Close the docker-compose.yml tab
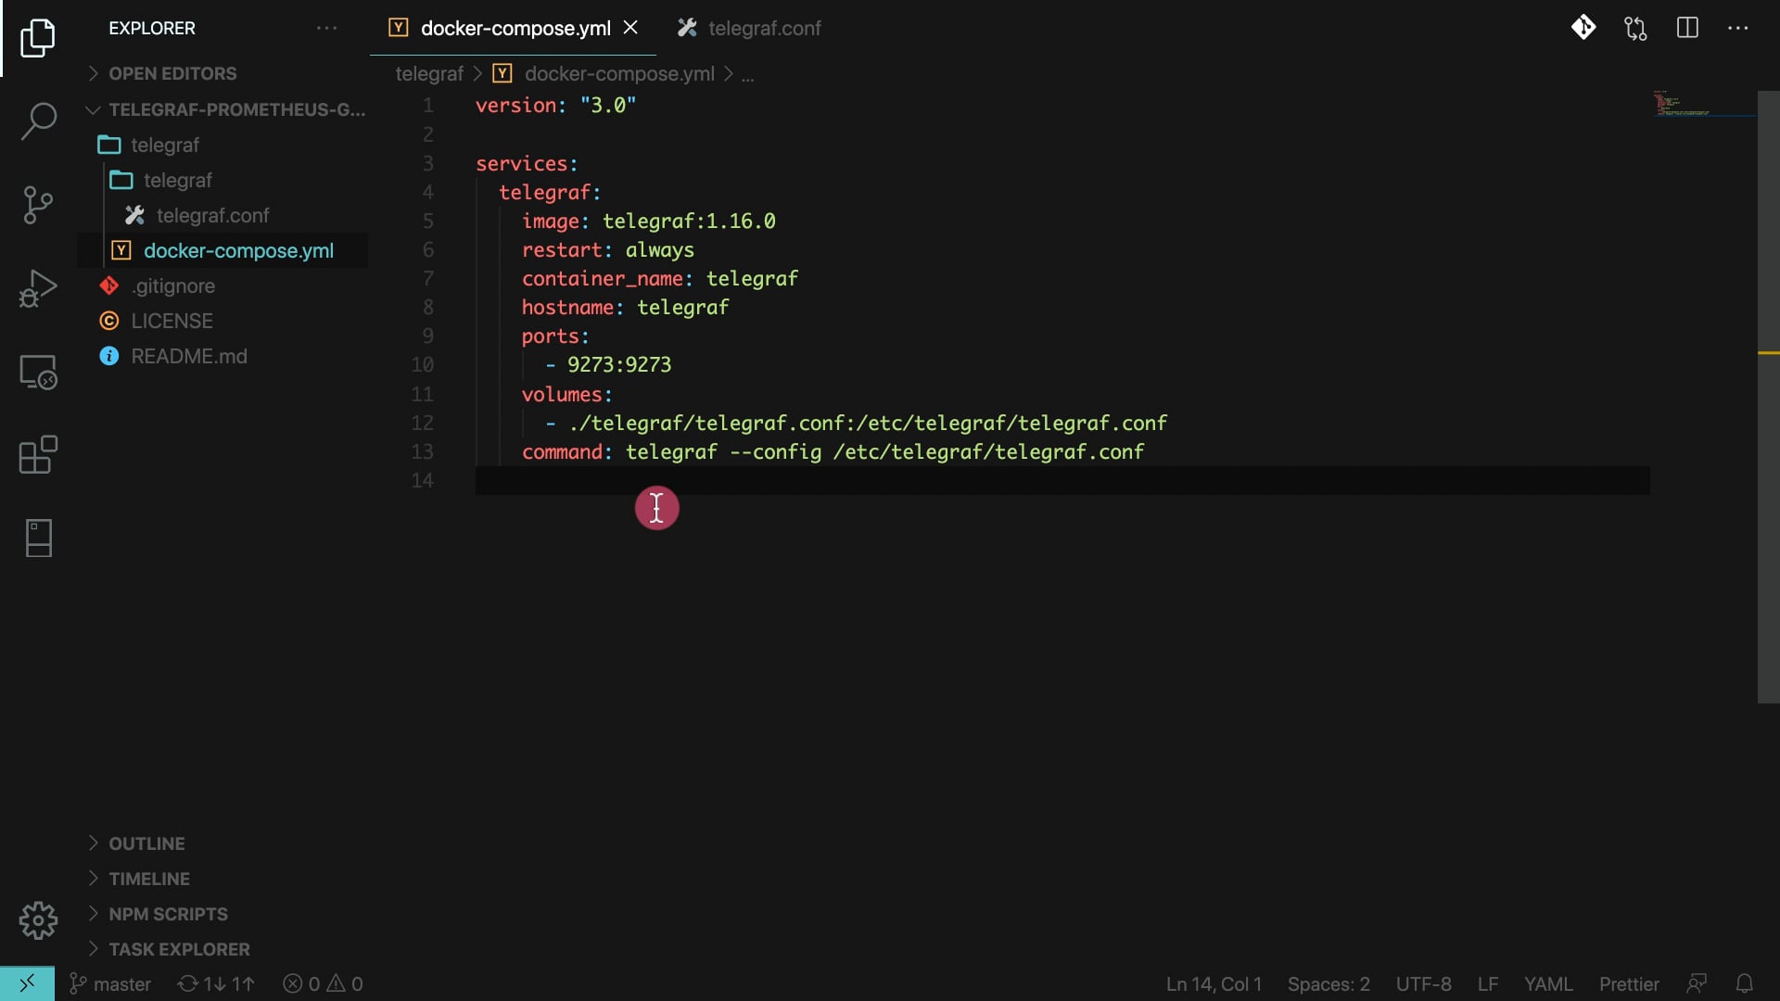The height and width of the screenshot is (1001, 1780). coord(630,28)
